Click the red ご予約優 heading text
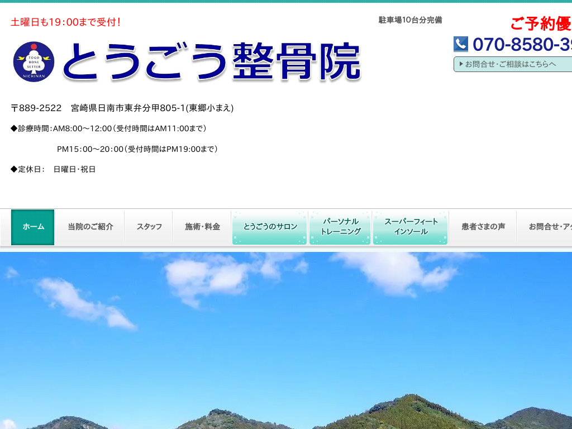 coord(540,24)
